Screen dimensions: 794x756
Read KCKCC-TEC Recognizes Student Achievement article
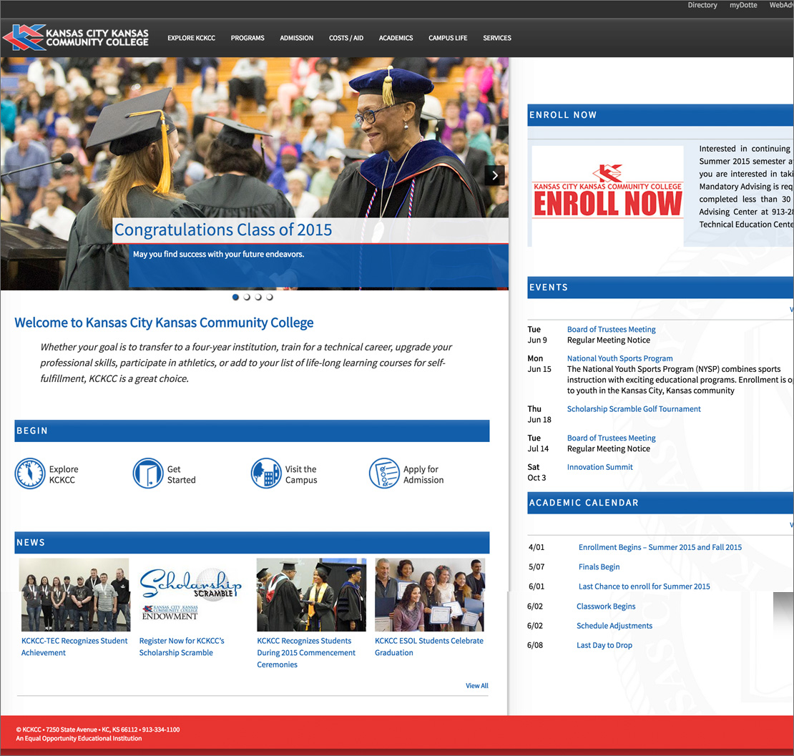[74, 647]
